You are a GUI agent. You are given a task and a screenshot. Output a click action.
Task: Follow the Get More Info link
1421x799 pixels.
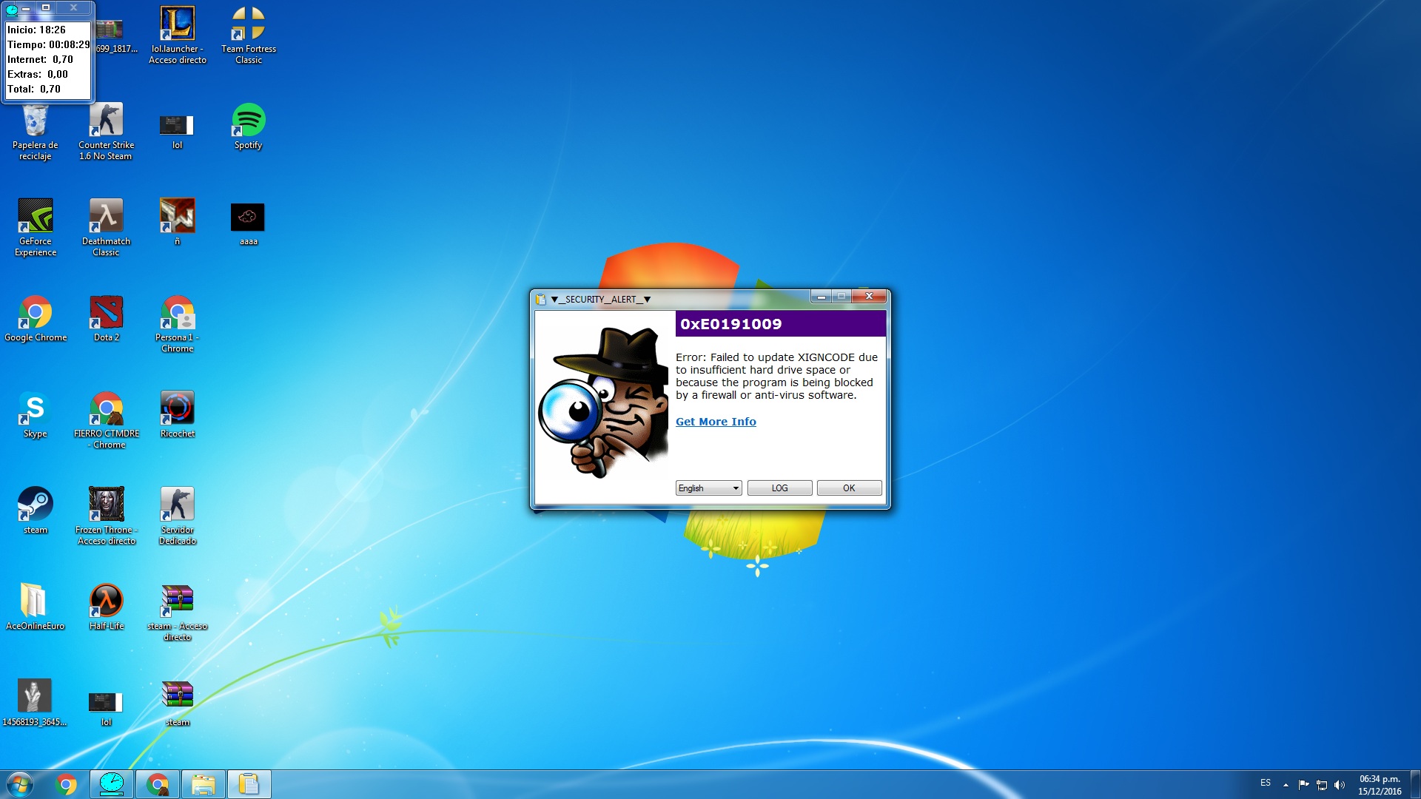pos(716,422)
